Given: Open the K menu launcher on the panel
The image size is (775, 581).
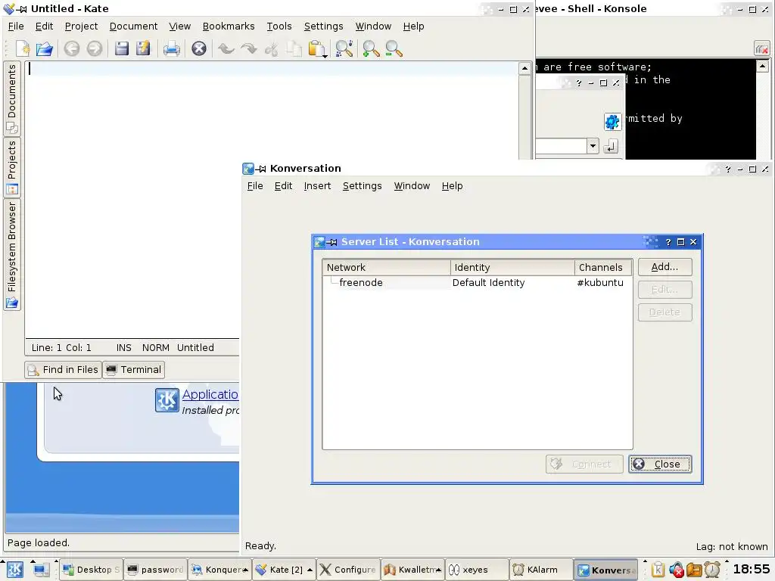Looking at the screenshot, I should click(x=15, y=570).
